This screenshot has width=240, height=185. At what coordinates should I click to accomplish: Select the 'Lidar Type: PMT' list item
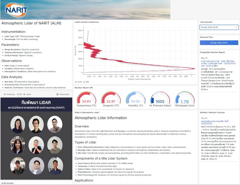tap(22, 36)
